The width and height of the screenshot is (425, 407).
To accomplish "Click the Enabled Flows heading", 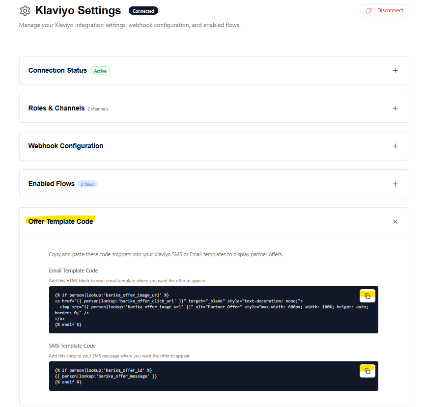I will tap(52, 184).
